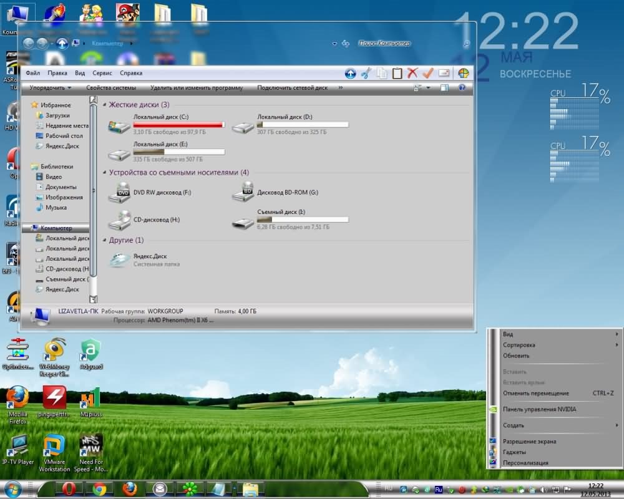Viewport: 624px width, 499px height.
Task: Open the DVD RW drive (F:)
Action: tap(119, 193)
